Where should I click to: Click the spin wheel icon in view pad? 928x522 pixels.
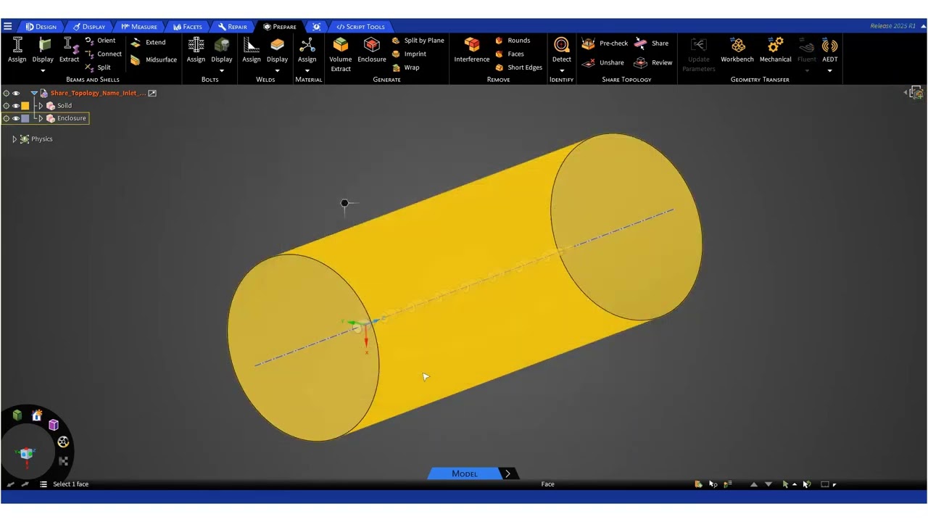pos(63,442)
